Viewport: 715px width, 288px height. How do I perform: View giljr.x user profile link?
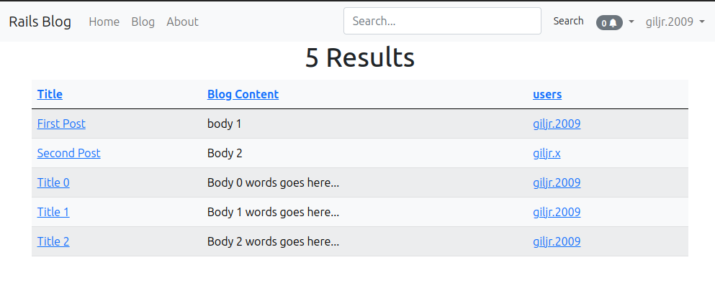[x=547, y=153]
